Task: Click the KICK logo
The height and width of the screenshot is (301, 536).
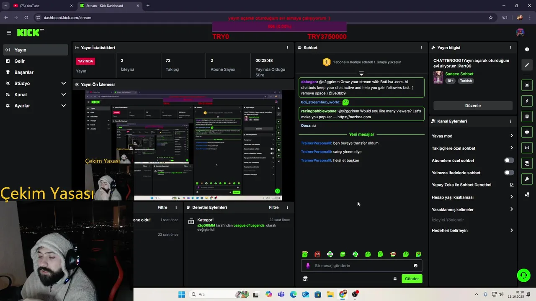Action: (x=30, y=33)
